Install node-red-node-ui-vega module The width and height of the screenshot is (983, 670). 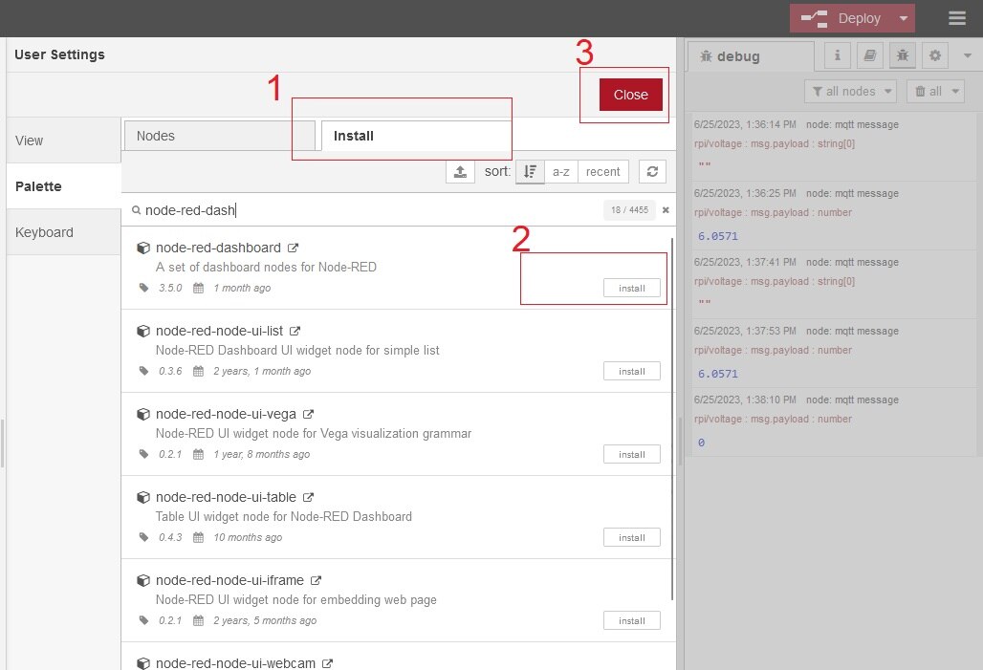coord(631,454)
